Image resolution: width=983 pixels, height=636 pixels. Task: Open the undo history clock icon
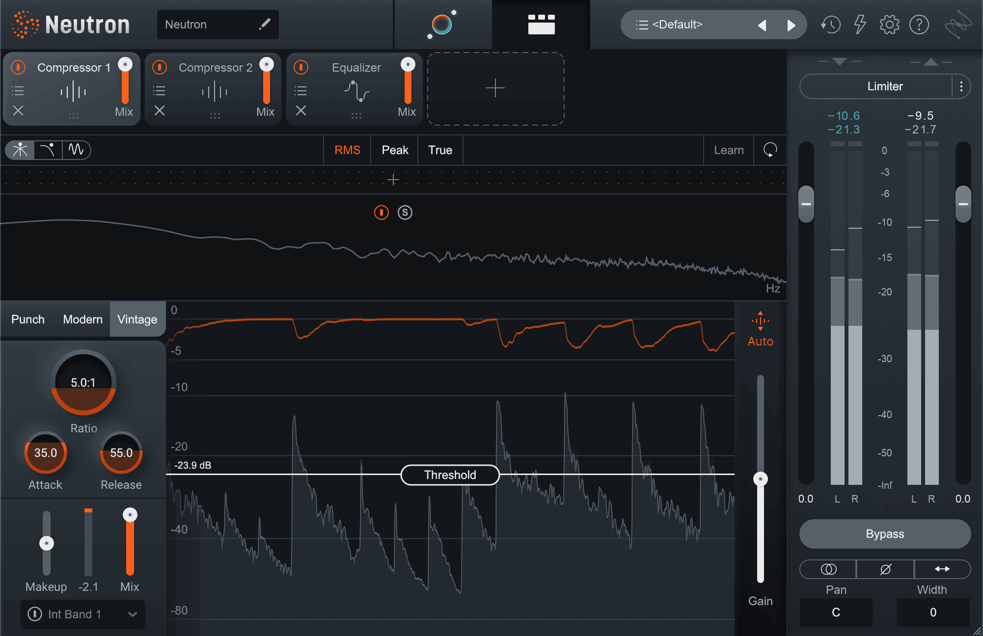click(x=830, y=25)
